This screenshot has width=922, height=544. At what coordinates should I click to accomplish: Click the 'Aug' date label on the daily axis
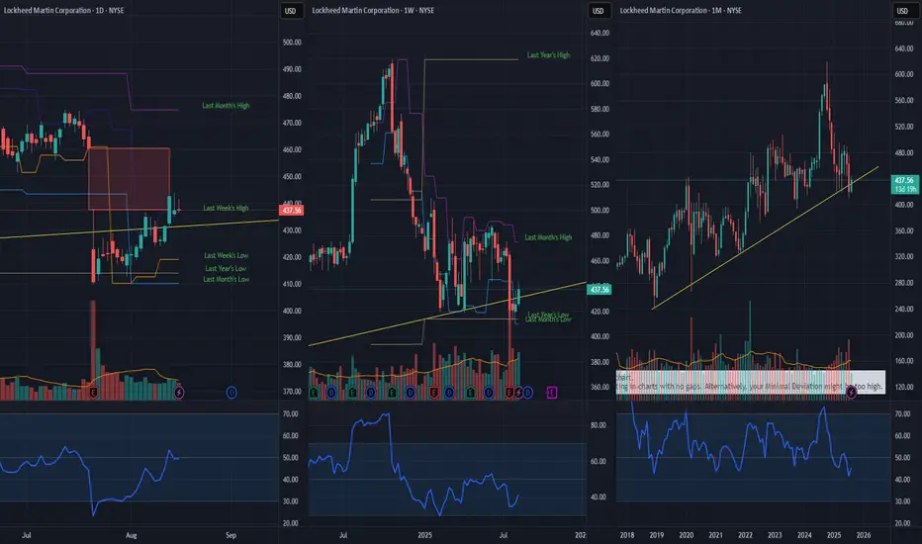coord(132,535)
